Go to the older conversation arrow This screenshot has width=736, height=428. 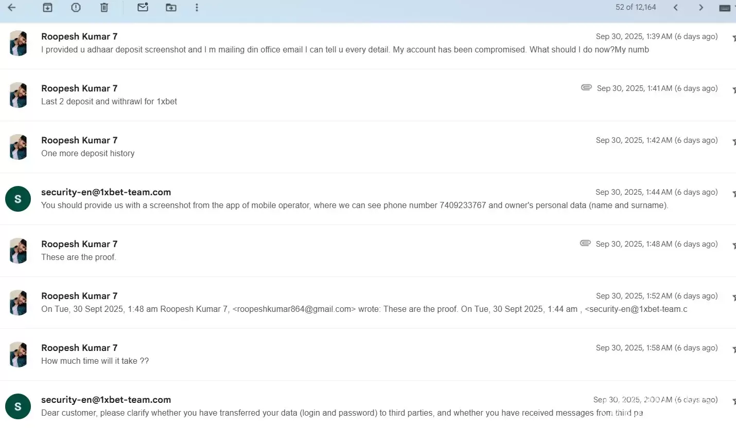(x=700, y=8)
